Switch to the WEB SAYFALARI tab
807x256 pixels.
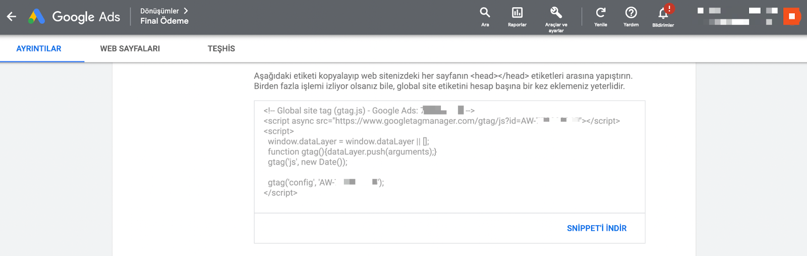pyautogui.click(x=130, y=48)
